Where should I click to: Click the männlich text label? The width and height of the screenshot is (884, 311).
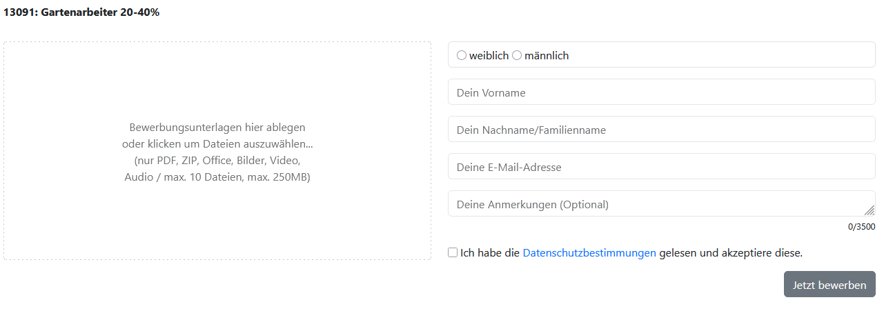547,55
